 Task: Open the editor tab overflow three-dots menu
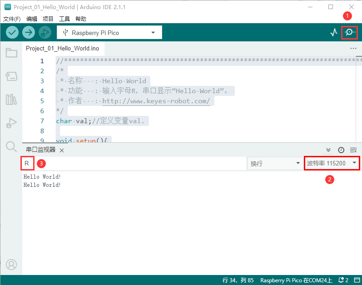[353, 49]
